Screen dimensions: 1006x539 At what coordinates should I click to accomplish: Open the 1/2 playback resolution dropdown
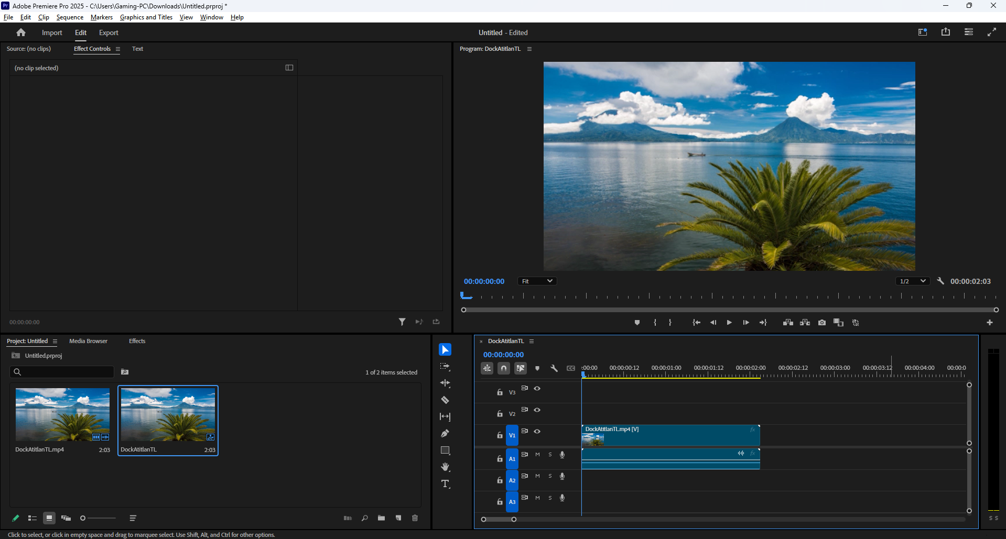[x=912, y=281]
